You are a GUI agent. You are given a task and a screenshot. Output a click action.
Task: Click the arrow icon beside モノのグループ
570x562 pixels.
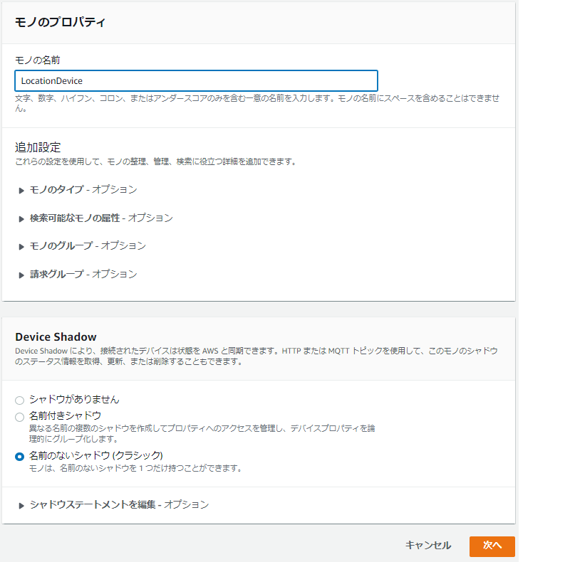click(21, 247)
